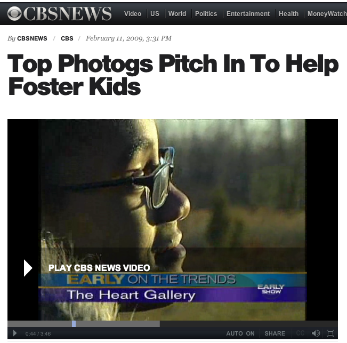
Task: Open the World news tab
Action: click(177, 14)
